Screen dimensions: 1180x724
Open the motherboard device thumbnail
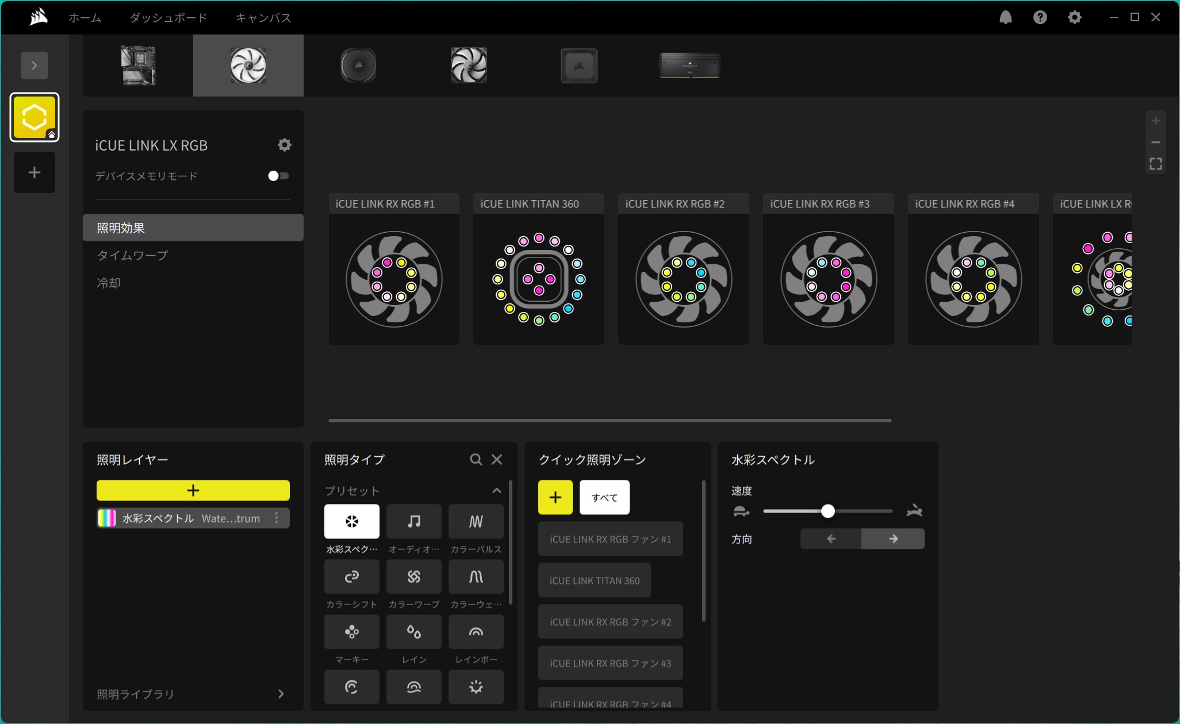pos(138,66)
